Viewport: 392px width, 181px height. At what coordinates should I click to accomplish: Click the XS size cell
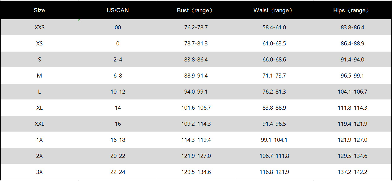[x=40, y=44]
